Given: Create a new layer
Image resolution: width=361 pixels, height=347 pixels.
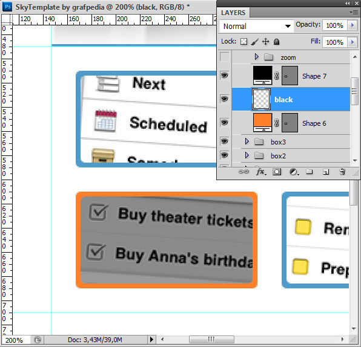Looking at the screenshot, I should 326,172.
